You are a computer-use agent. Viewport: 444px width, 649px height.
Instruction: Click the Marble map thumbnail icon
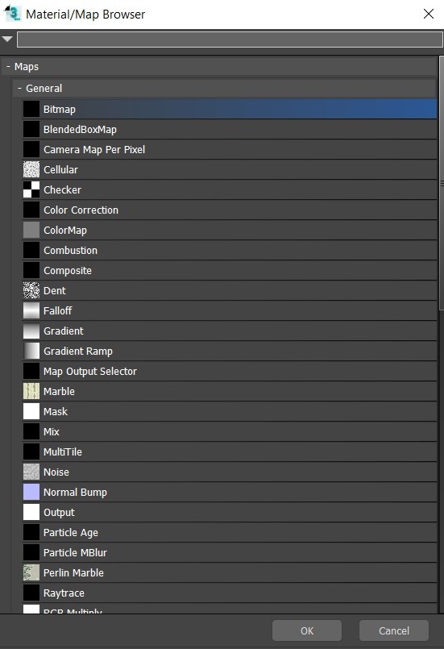click(x=31, y=391)
